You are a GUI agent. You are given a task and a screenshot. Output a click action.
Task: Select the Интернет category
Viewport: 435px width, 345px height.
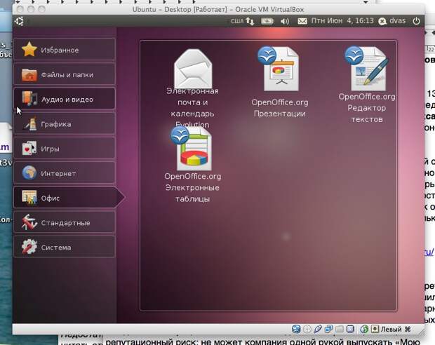(x=65, y=173)
